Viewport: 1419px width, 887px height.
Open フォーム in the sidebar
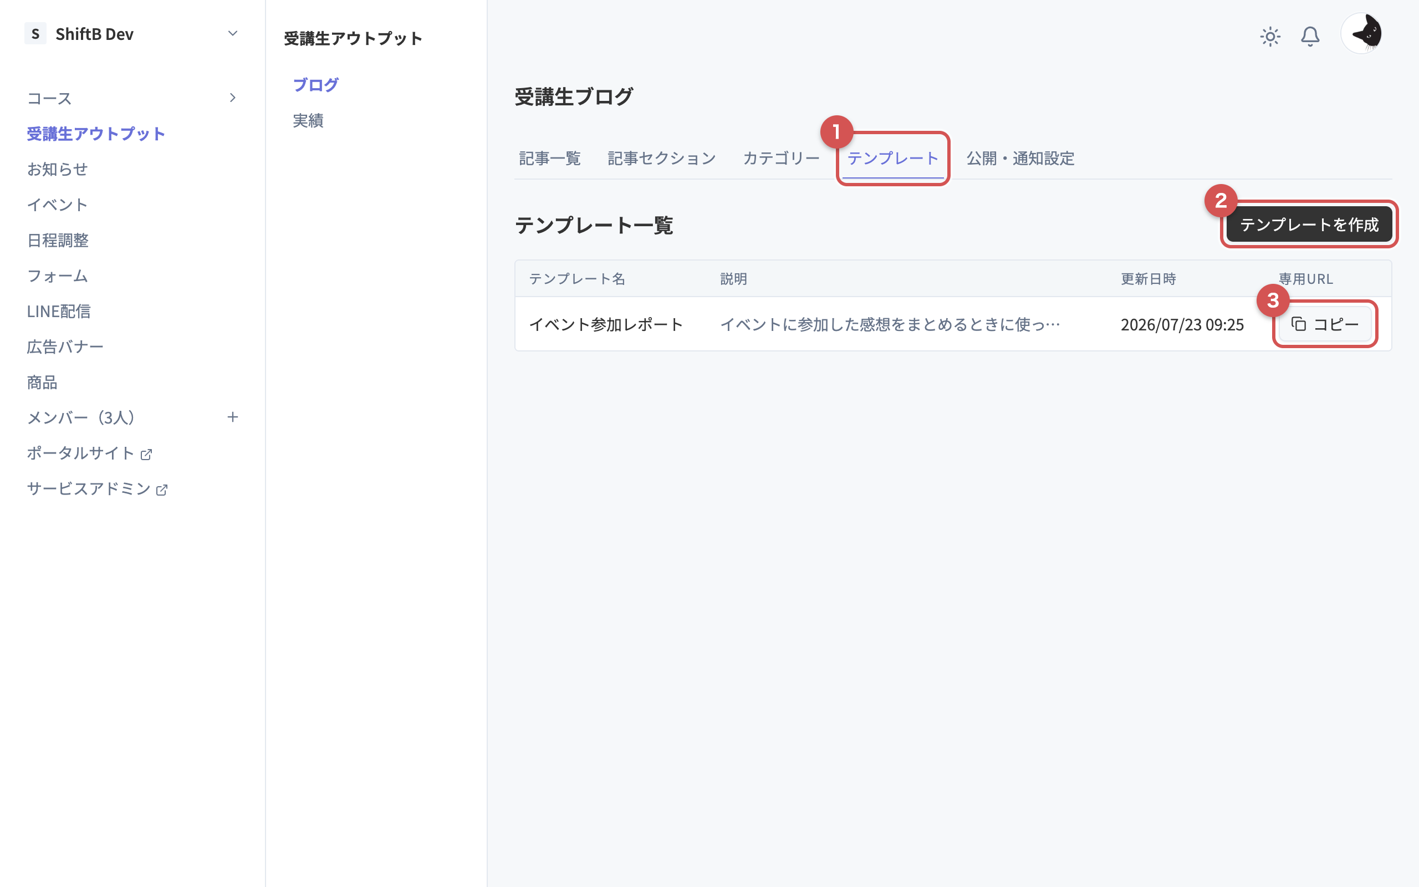58,276
